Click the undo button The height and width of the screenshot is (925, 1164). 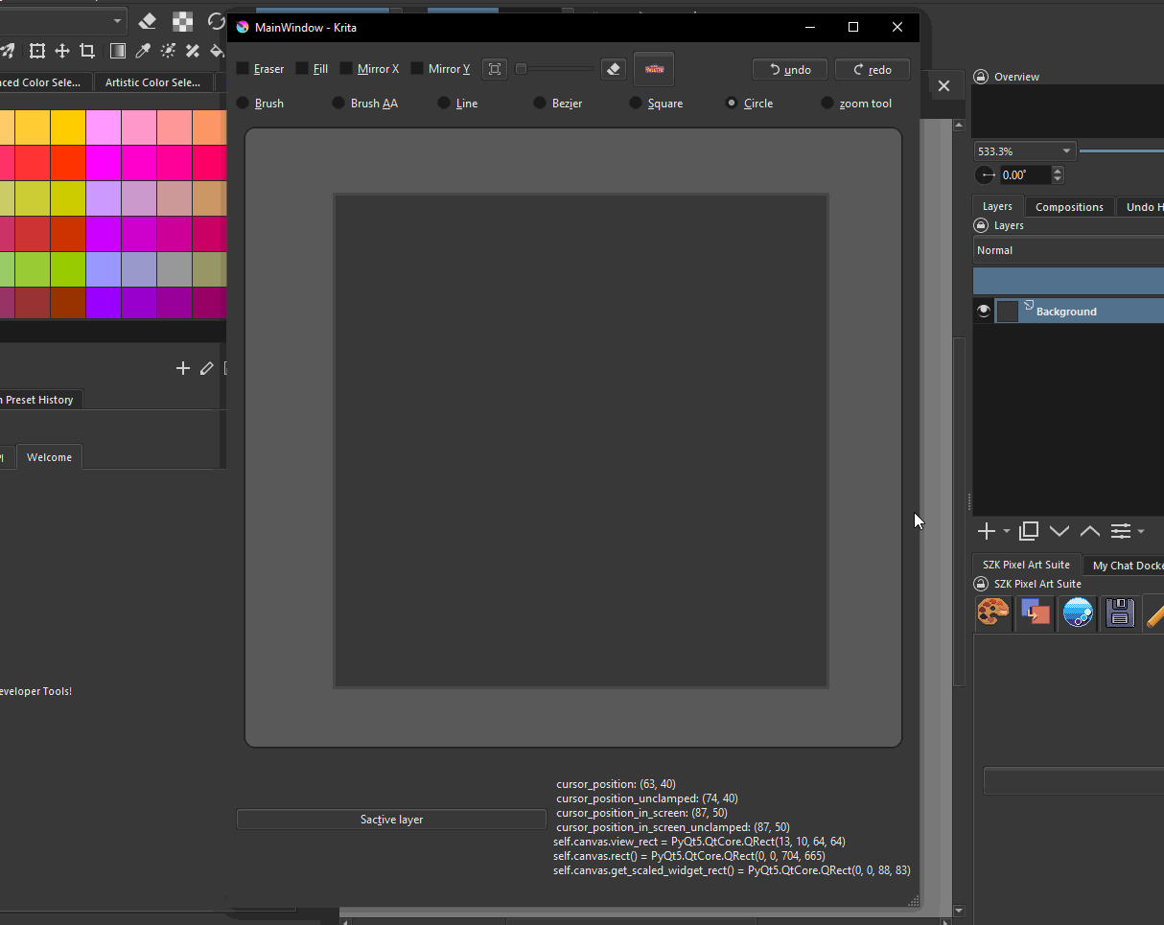click(x=790, y=69)
